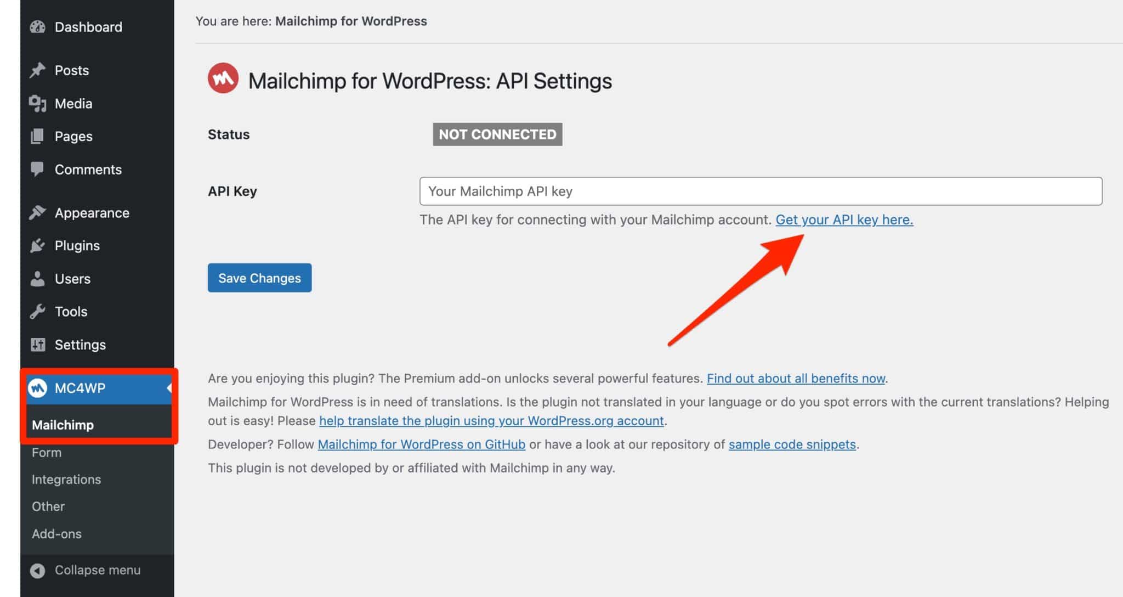Viewport: 1123px width, 597px height.
Task: Click the Settings sliders icon
Action: 37,345
